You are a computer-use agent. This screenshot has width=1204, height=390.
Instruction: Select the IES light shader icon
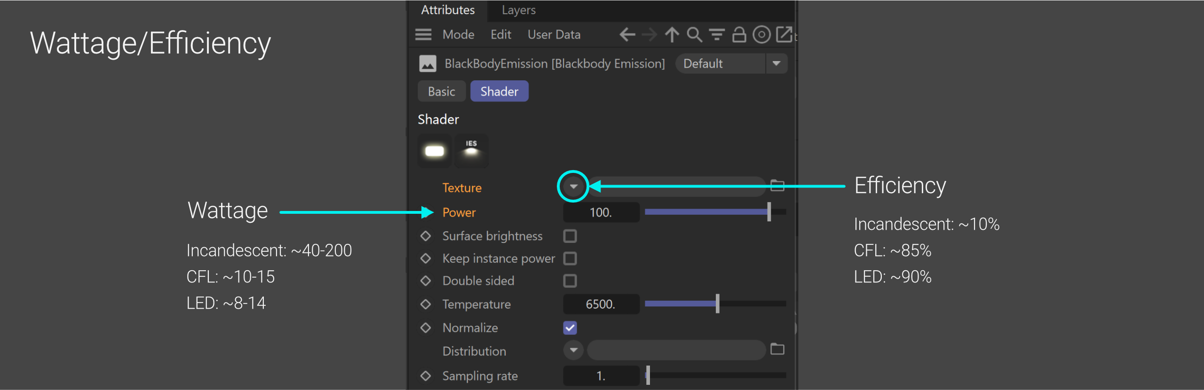tap(471, 150)
